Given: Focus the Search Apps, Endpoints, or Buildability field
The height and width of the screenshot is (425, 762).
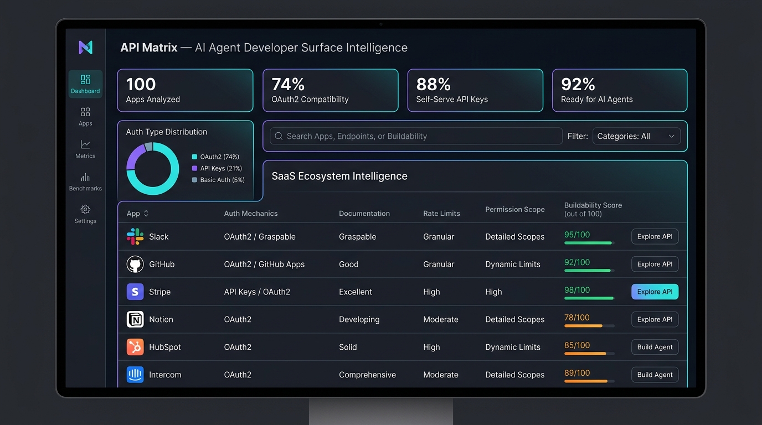Looking at the screenshot, I should click(x=416, y=136).
